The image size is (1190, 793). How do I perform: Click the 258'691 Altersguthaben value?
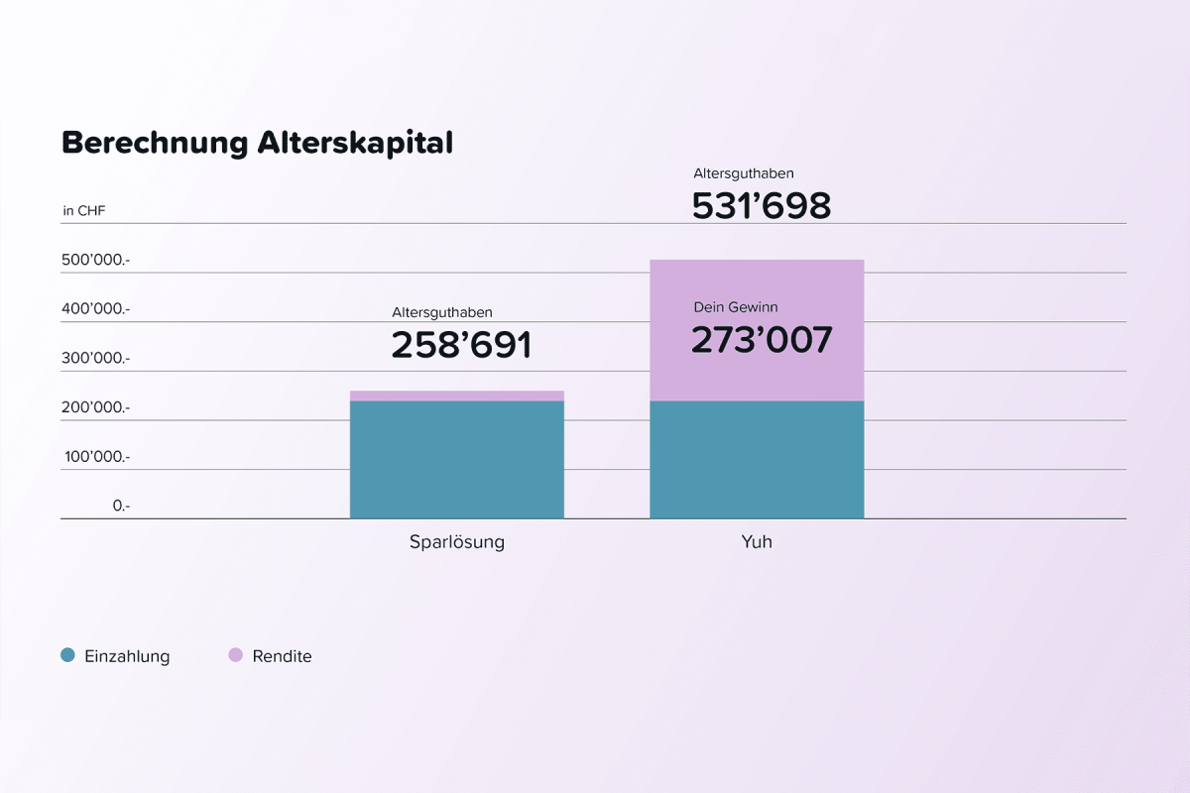[461, 345]
